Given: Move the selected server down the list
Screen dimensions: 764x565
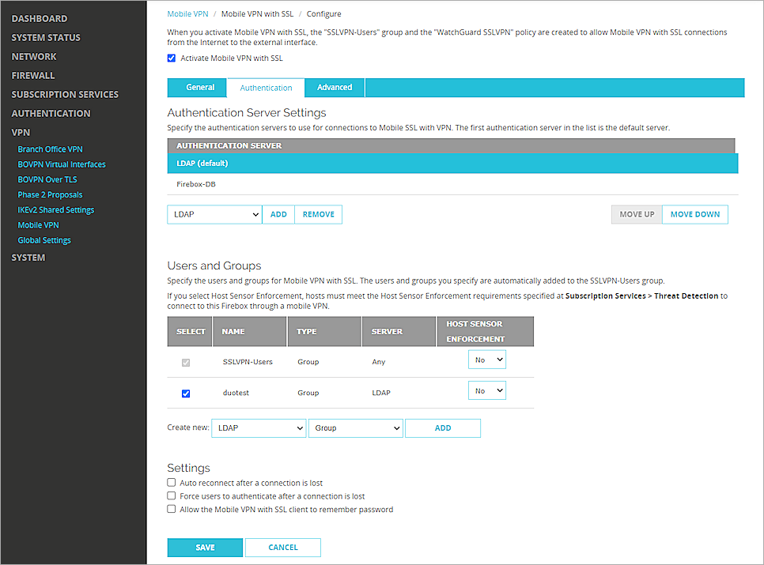Looking at the screenshot, I should coord(694,214).
